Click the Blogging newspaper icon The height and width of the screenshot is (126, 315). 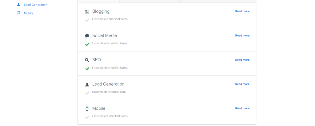[87, 12]
